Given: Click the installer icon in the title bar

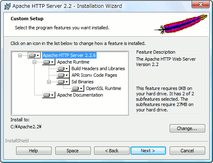Looking at the screenshot, I should click(x=7, y=6).
